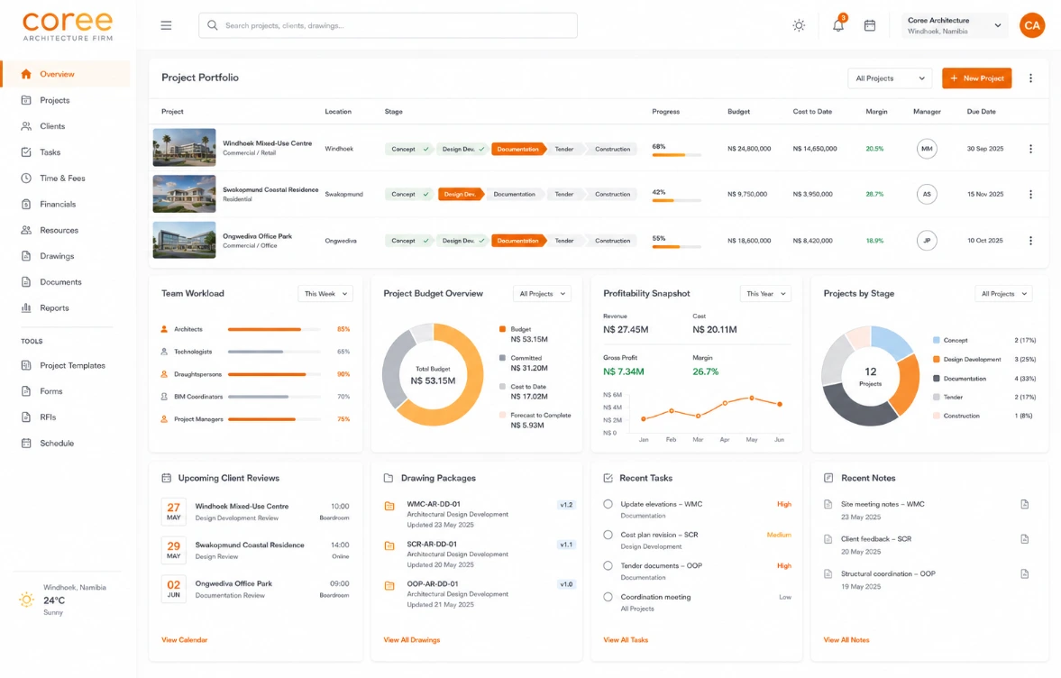
Task: Click Coree Architecture Firm logo
Action: 68,26
